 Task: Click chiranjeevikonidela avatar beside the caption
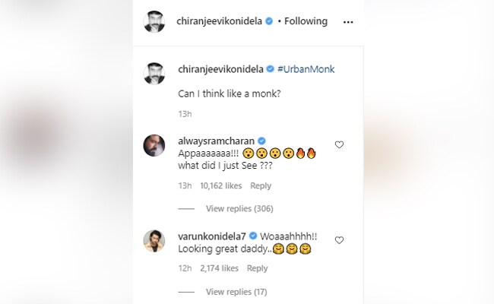point(154,74)
